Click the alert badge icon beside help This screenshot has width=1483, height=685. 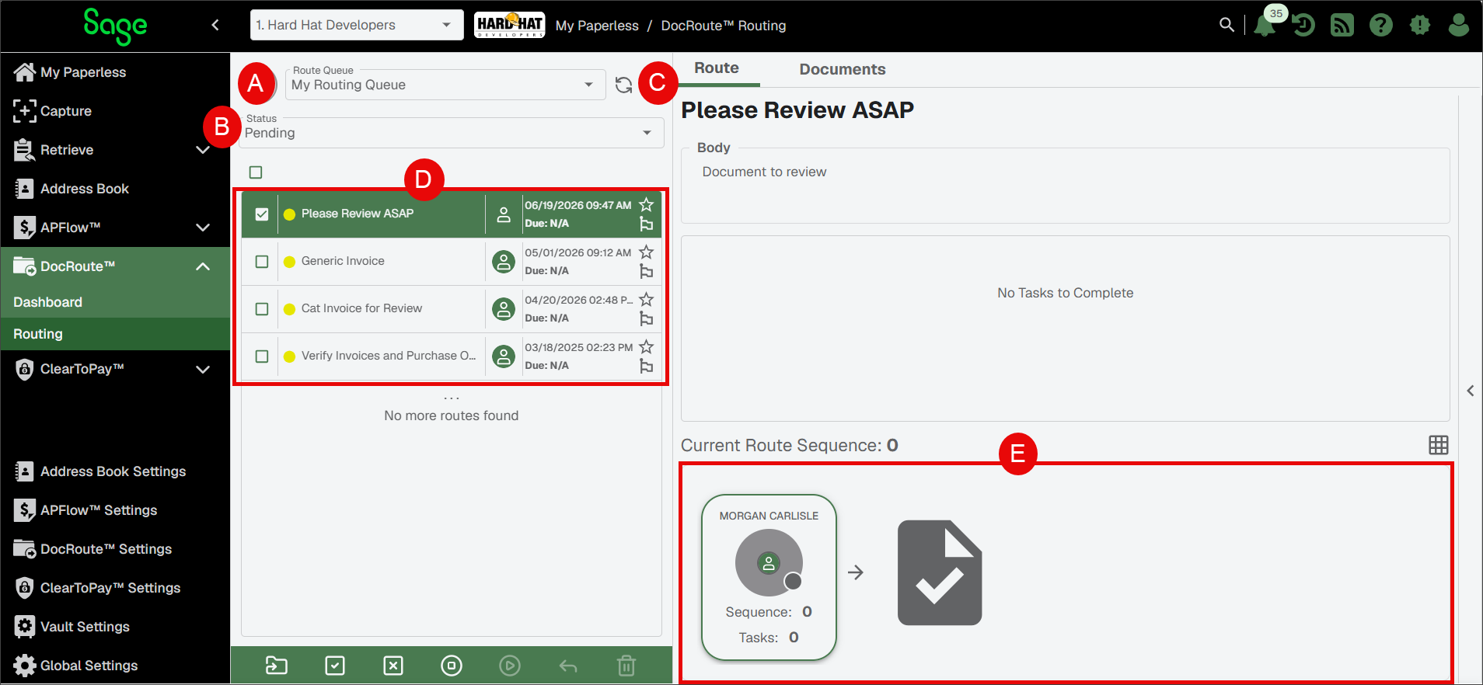click(1420, 26)
